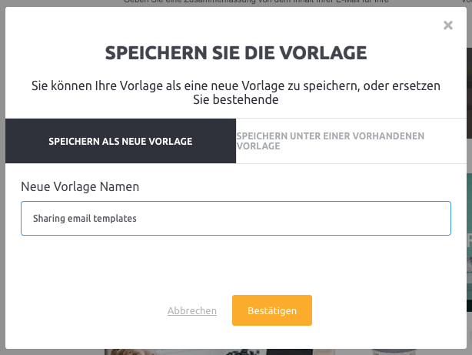Click Bestätigen to confirm saving
The image size is (472, 355).
click(x=272, y=310)
